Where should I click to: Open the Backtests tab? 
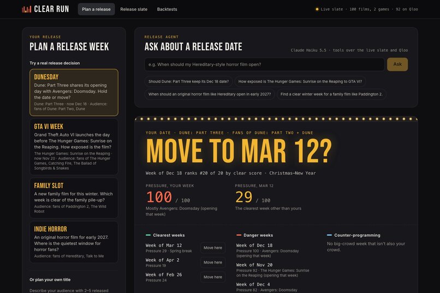pyautogui.click(x=167, y=9)
